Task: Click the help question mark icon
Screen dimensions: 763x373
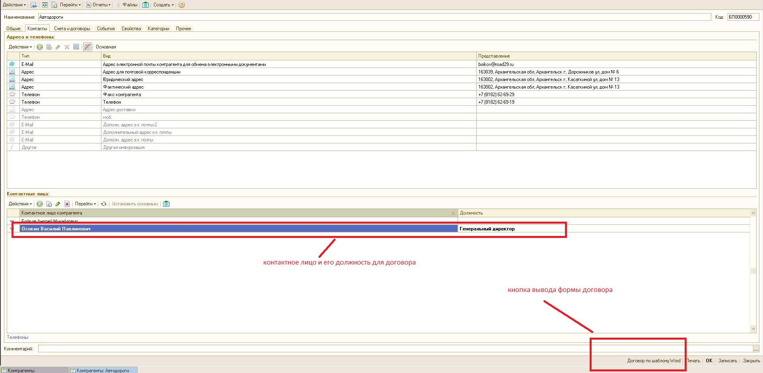Action: pyautogui.click(x=182, y=5)
